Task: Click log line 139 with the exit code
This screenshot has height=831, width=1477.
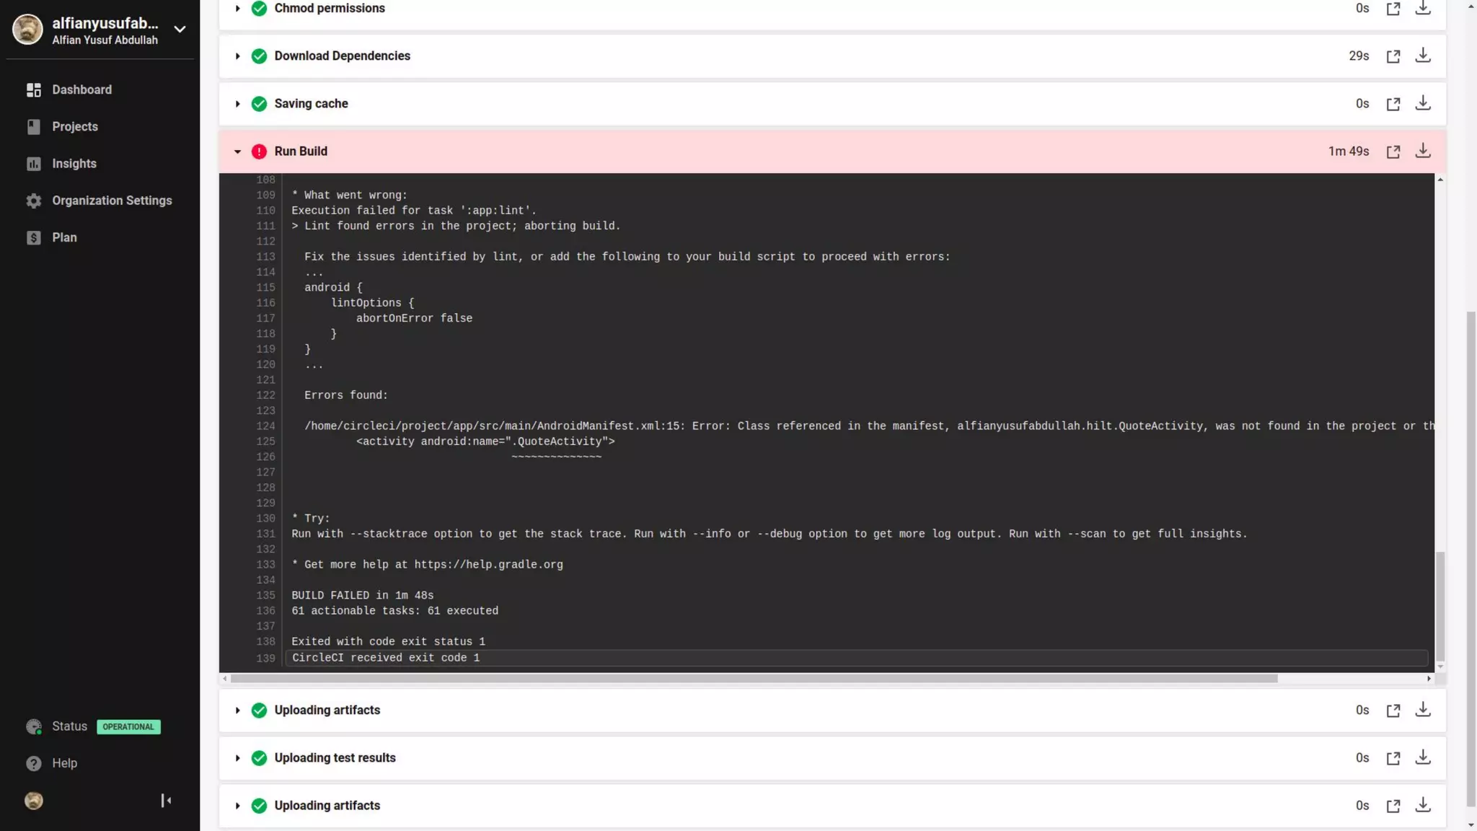Action: (x=386, y=658)
